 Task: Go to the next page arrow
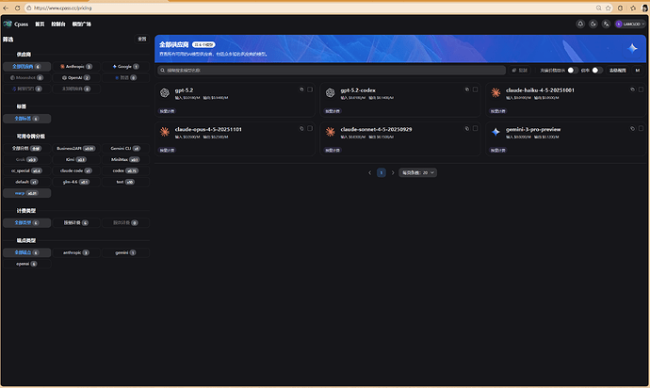pos(393,173)
